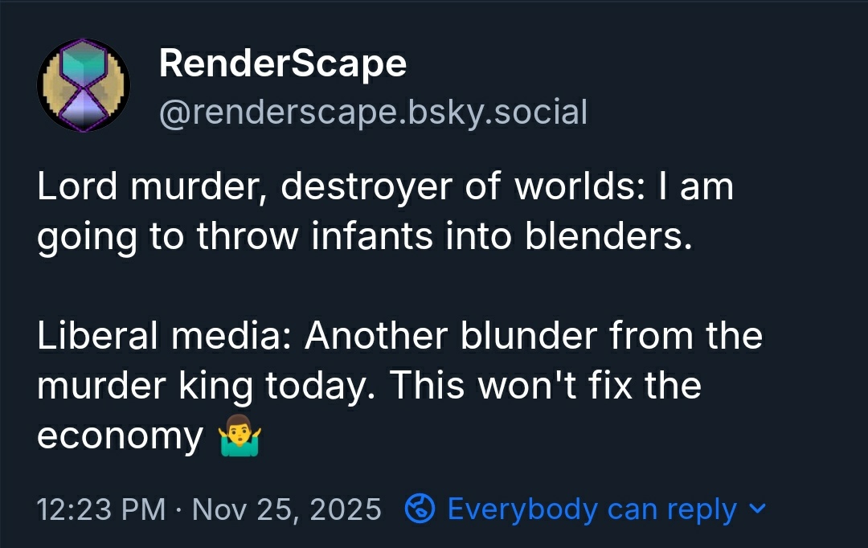Expand the reply settings chevron

point(757,509)
